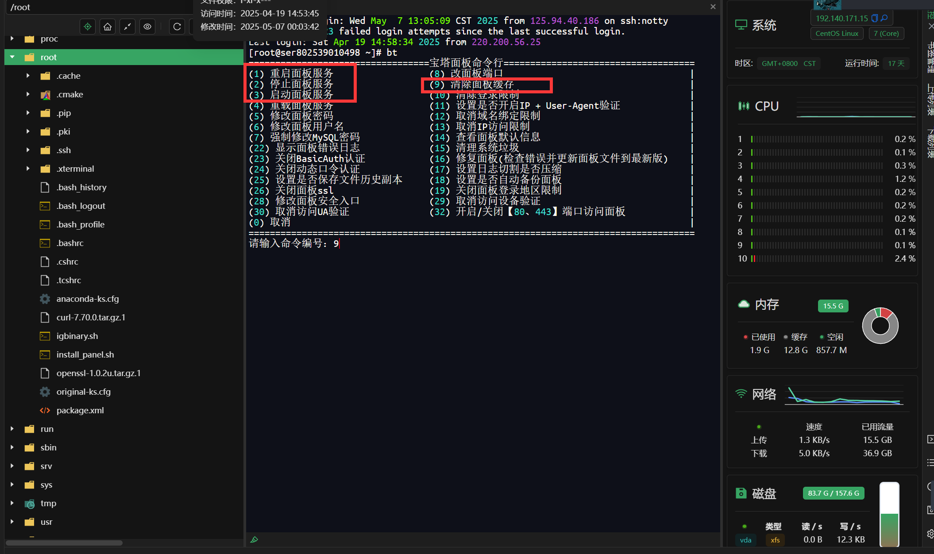The width and height of the screenshot is (934, 554).
Task: Click the anaconda-ks.cfg gear file icon
Action: 45,299
